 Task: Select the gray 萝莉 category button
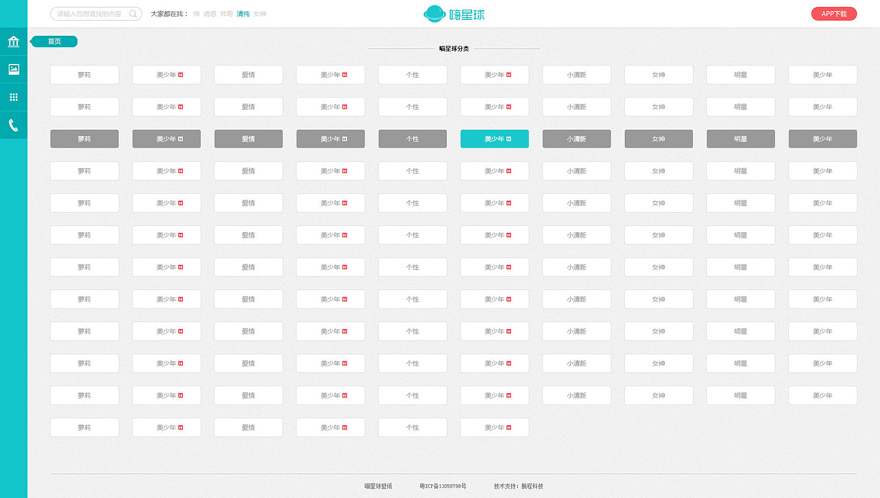tap(85, 139)
